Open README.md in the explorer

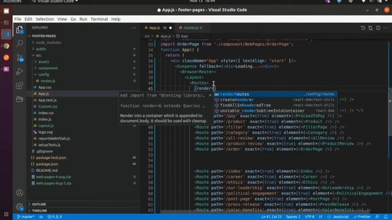pos(47,170)
